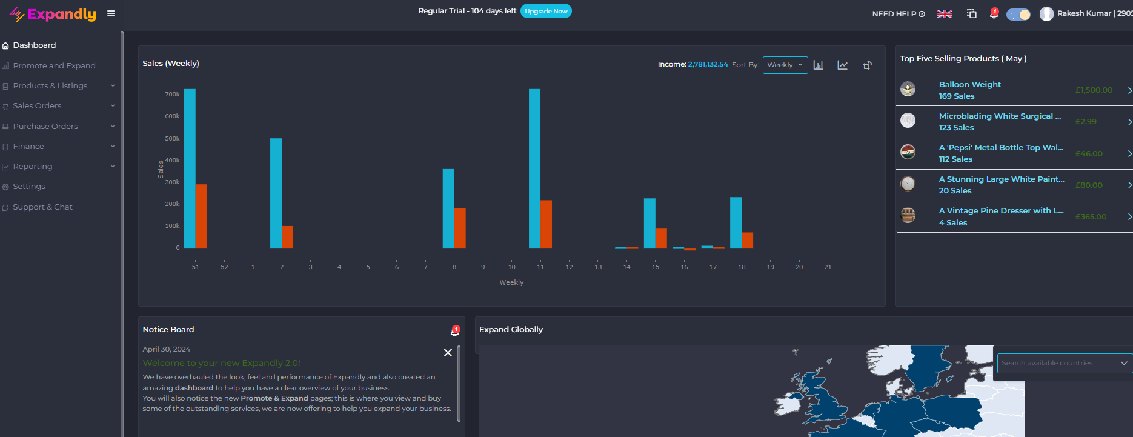The width and height of the screenshot is (1133, 437).
Task: Click the rotate chart icon
Action: (867, 65)
